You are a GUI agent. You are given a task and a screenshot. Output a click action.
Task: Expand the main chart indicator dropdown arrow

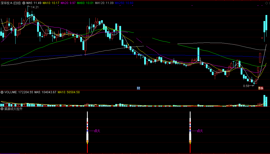point(24,3)
